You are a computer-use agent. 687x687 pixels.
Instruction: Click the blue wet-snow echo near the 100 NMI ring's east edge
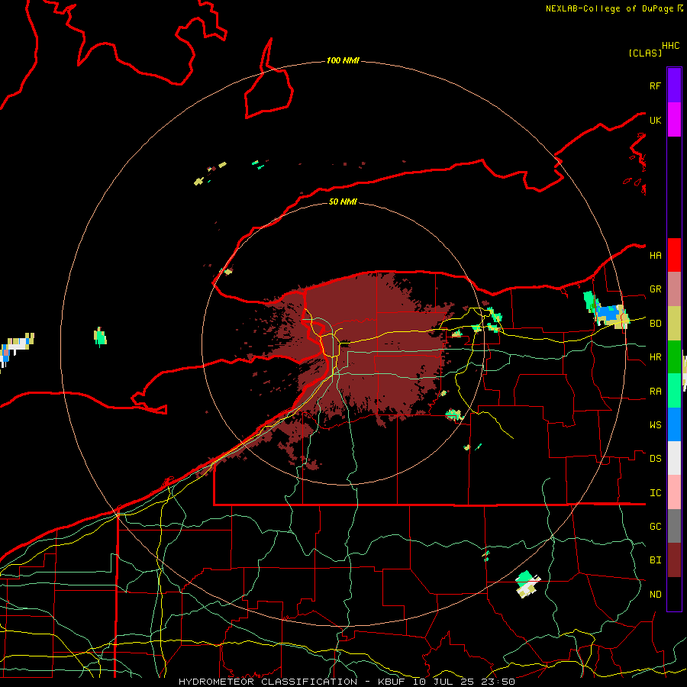click(607, 313)
